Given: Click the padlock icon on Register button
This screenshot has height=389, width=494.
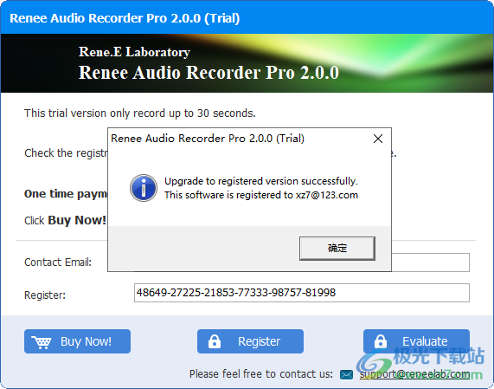Looking at the screenshot, I should point(215,341).
